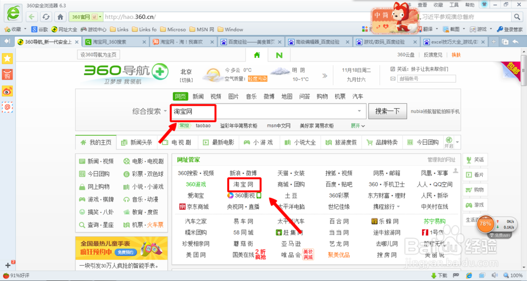Expand the 展开 suggestions link

pos(358,126)
